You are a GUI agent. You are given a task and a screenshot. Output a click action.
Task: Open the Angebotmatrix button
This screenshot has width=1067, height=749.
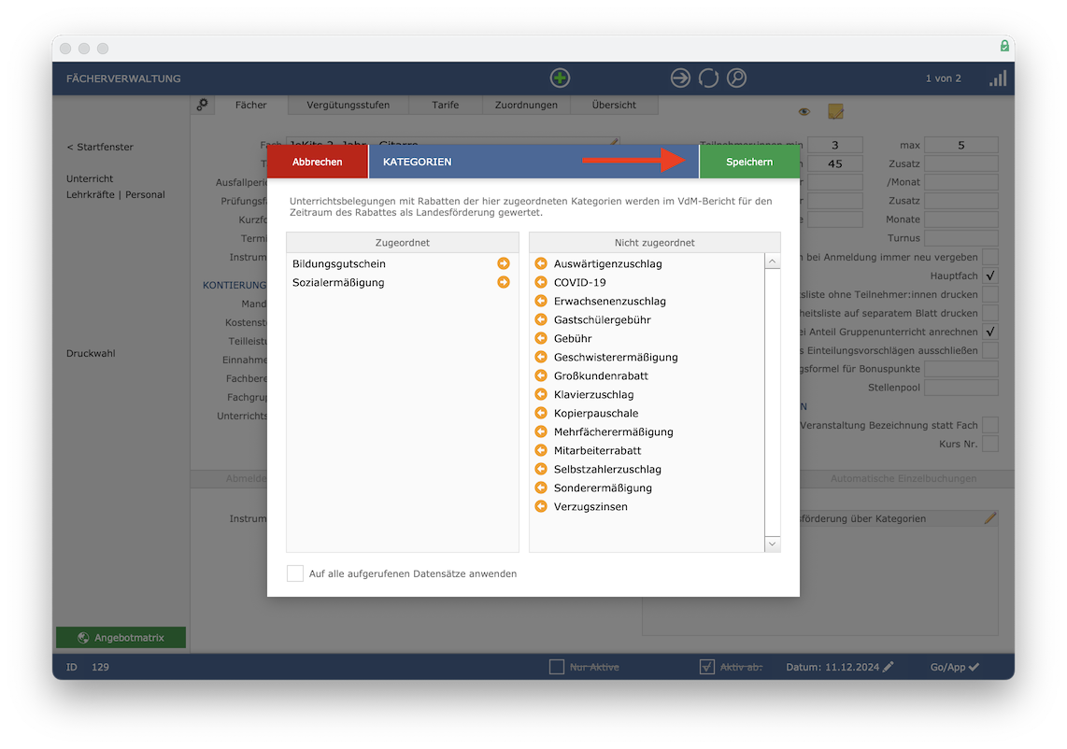click(x=121, y=638)
